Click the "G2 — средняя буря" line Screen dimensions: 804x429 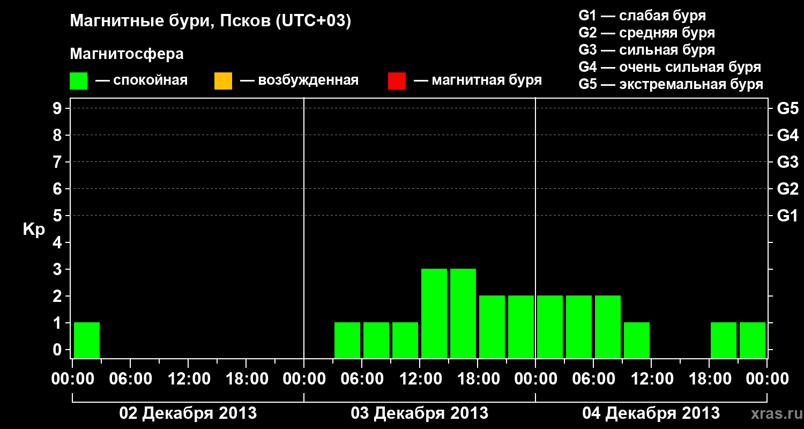pyautogui.click(x=646, y=33)
